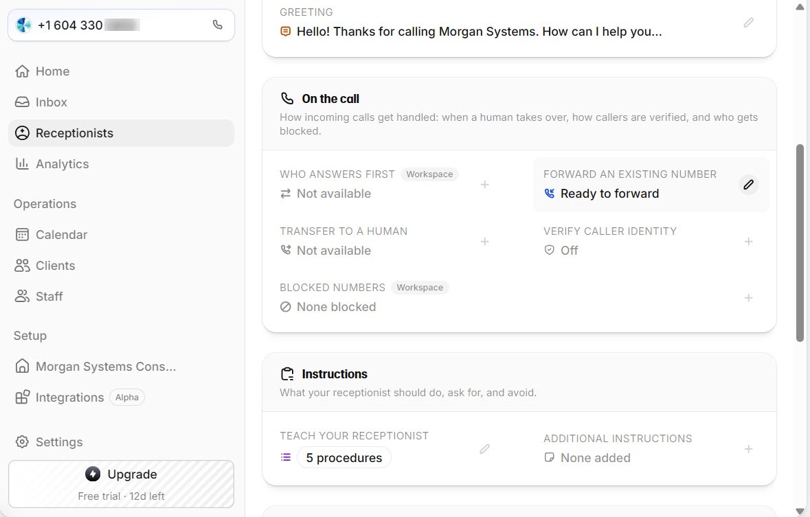Click the Upgrade button
The width and height of the screenshot is (810, 517).
[122, 484]
